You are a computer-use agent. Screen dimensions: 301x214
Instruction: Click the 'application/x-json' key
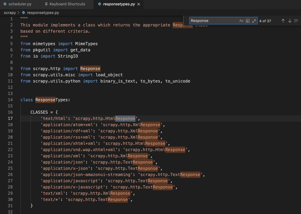point(65,168)
